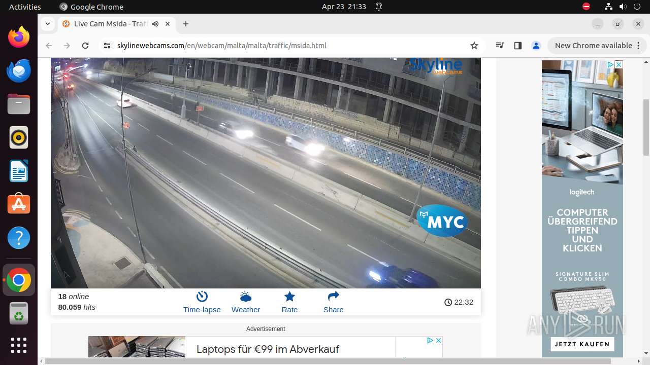Click the 80.059 hits counter
650x365 pixels.
[x=77, y=307]
